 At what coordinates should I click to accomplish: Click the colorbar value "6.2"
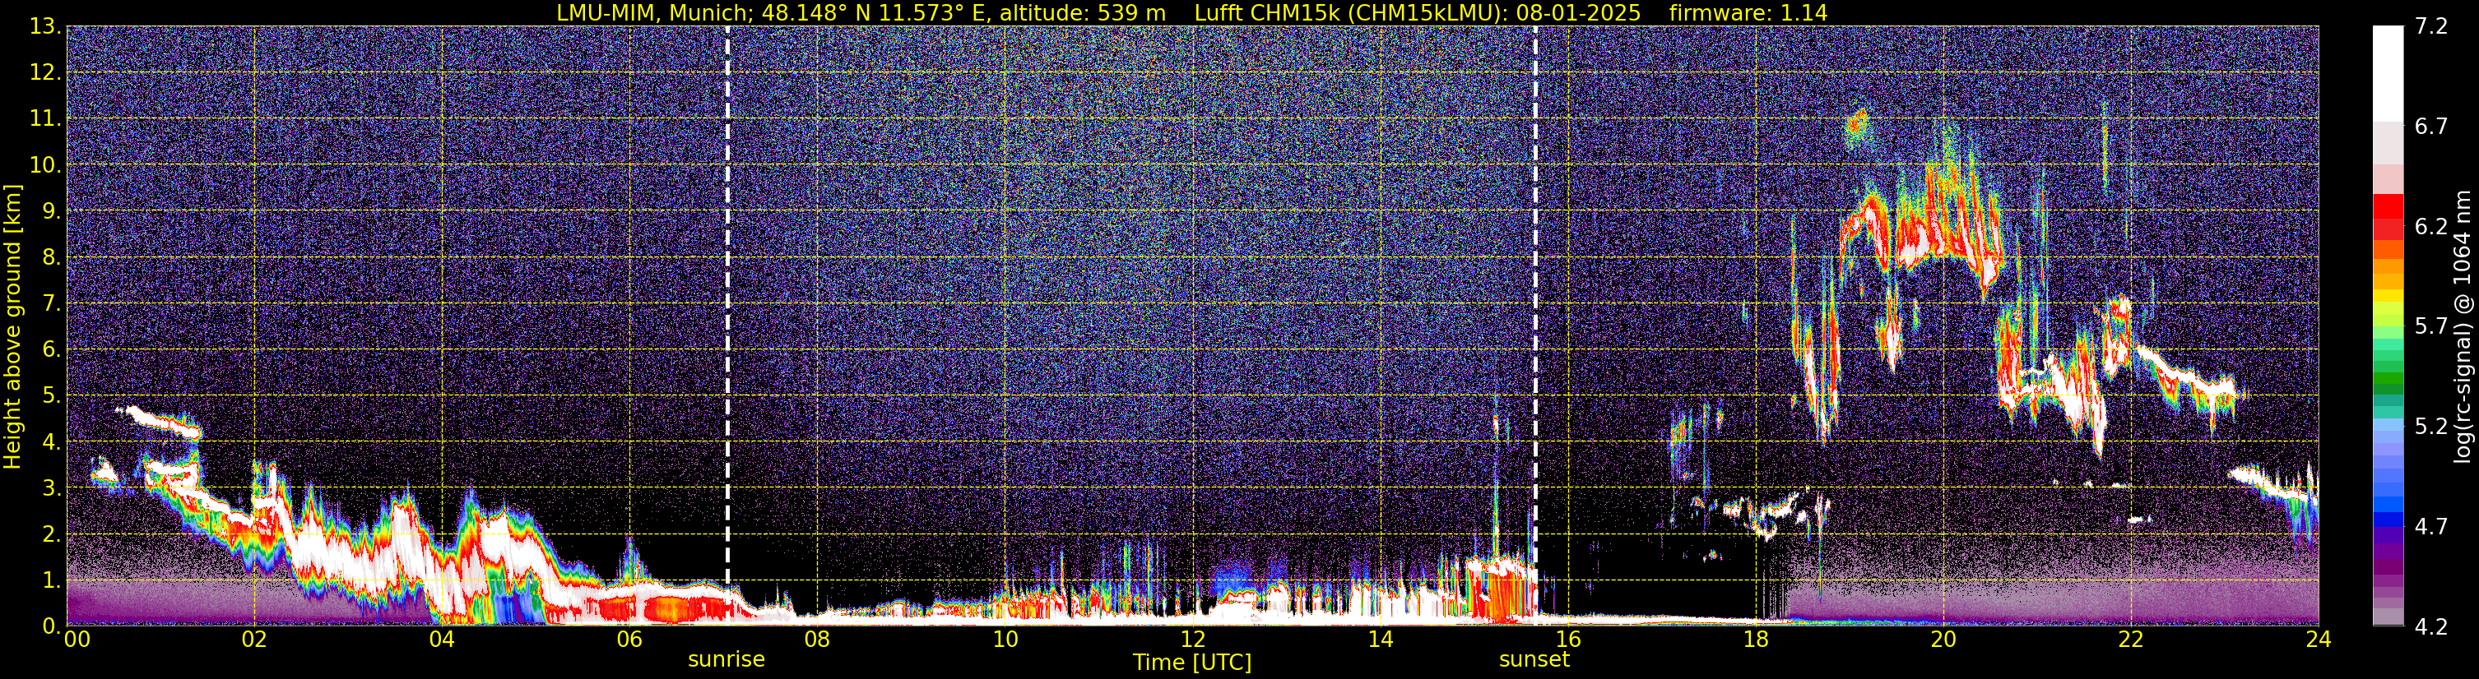point(2431,227)
